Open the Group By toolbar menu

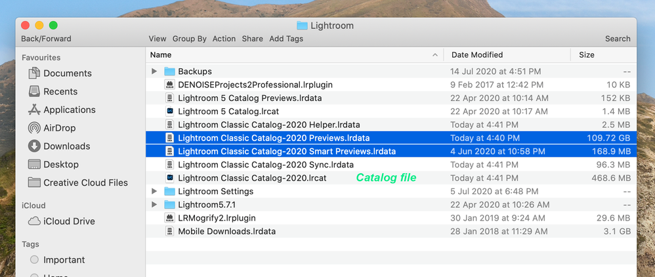190,39
